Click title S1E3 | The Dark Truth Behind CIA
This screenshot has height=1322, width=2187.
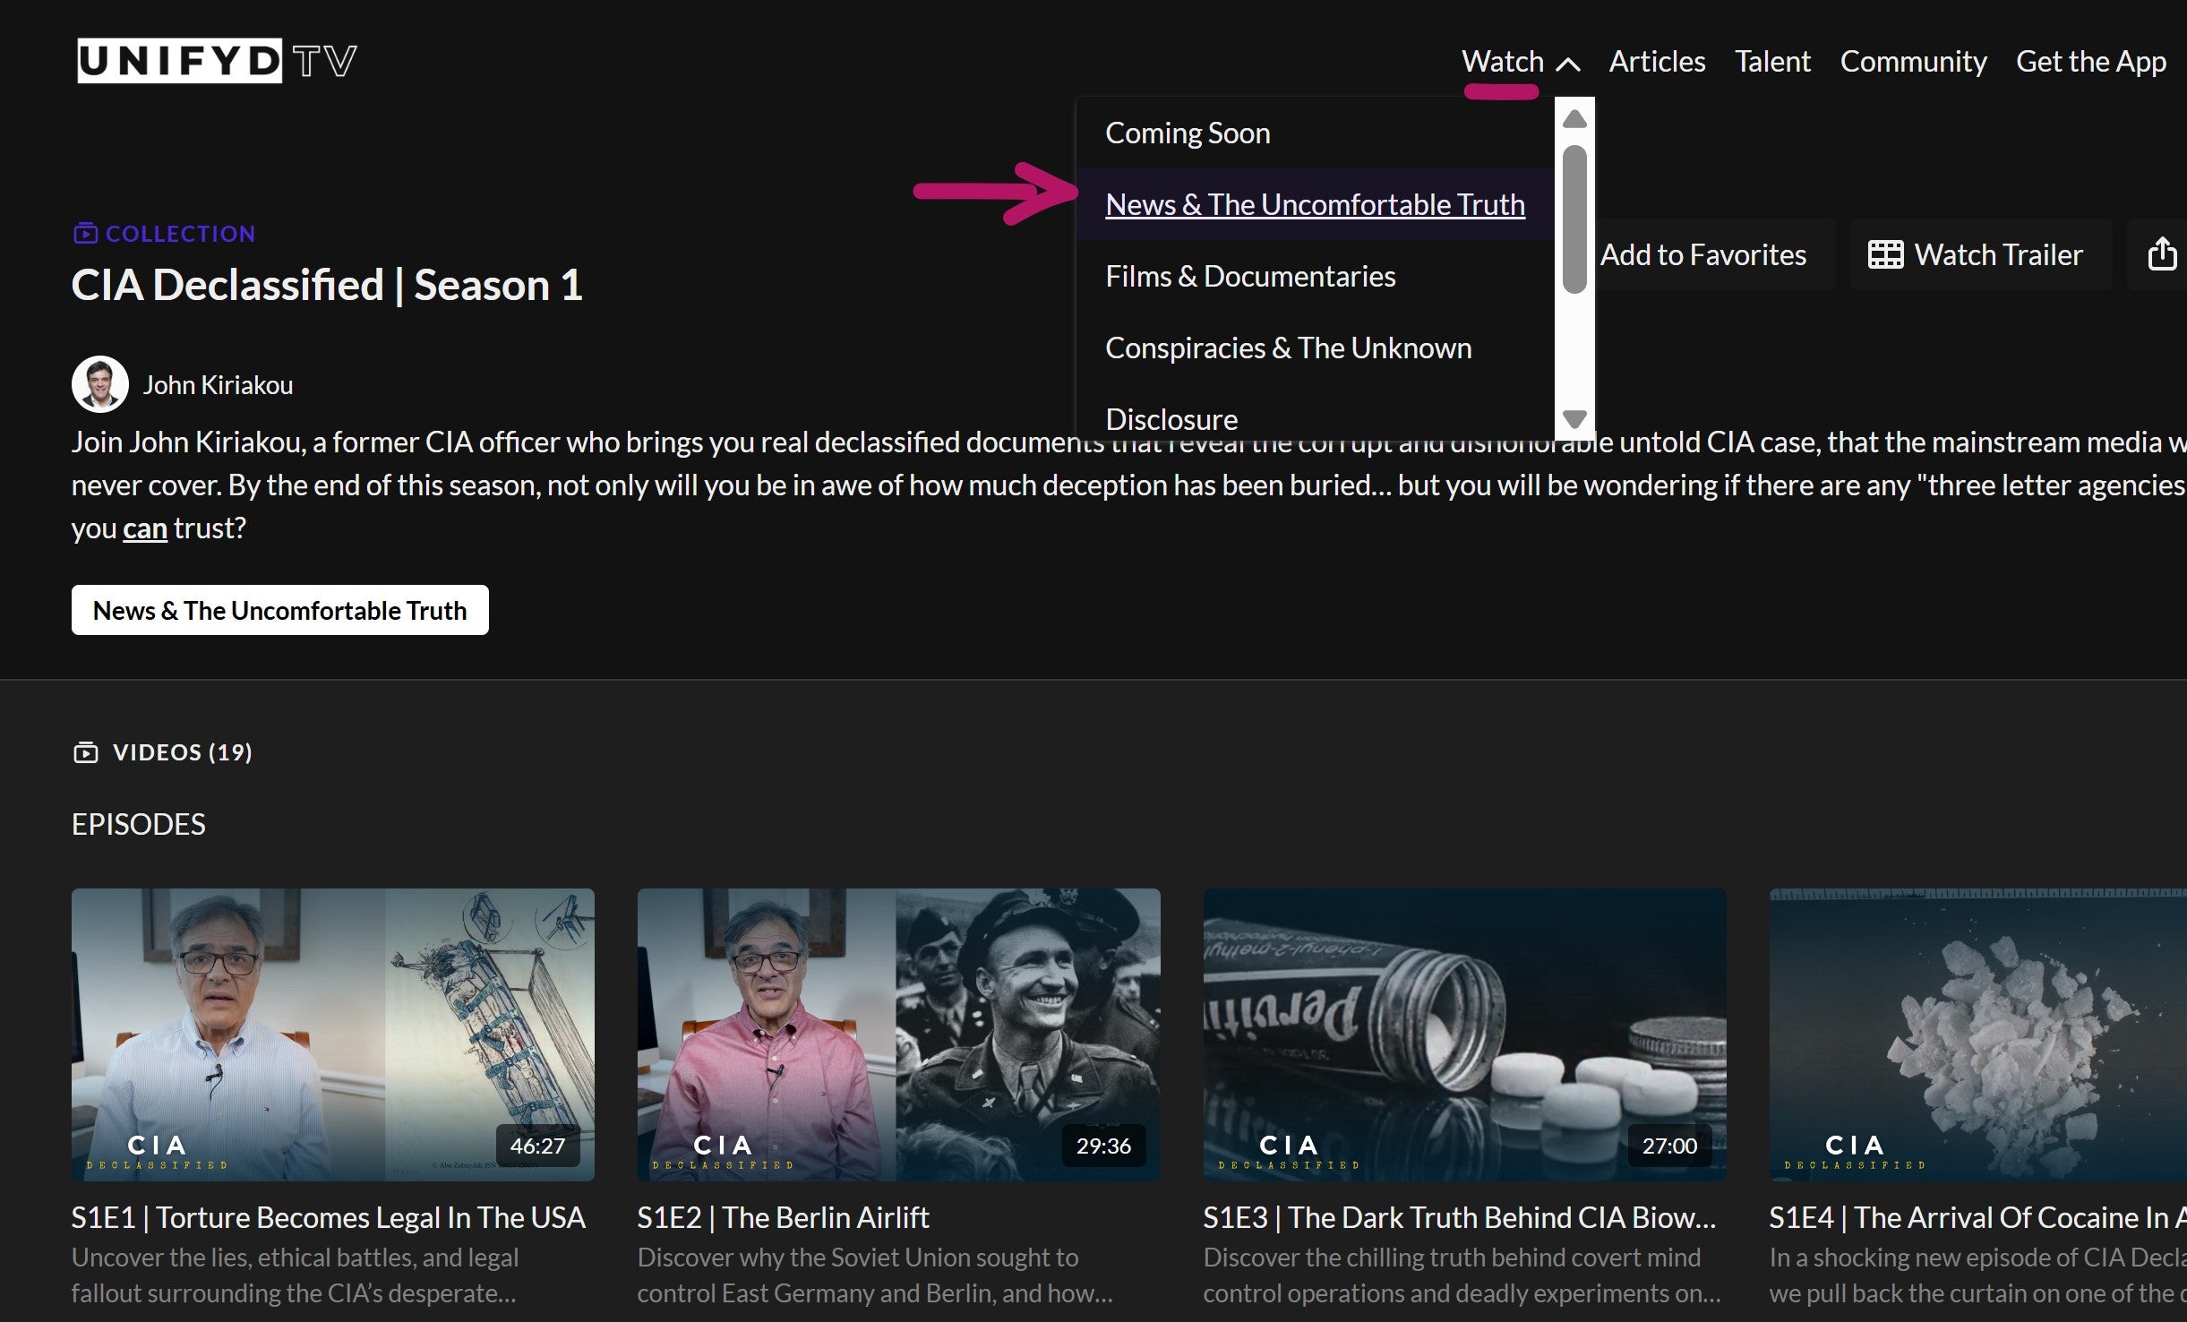[1460, 1217]
